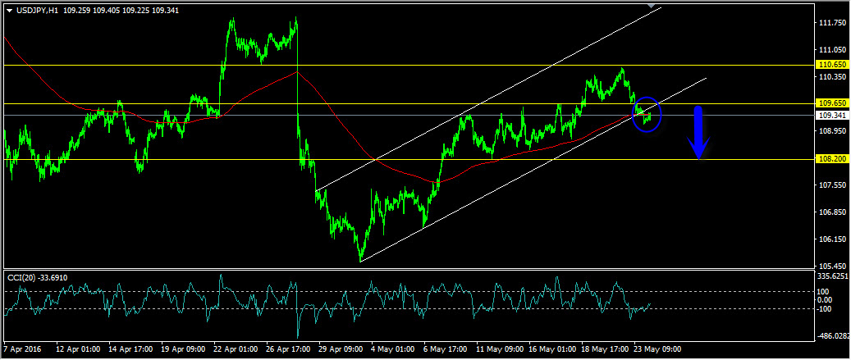Screen dimensions: 851x360
Task: Click the 11 May 09:00 time label
Action: [x=499, y=349]
